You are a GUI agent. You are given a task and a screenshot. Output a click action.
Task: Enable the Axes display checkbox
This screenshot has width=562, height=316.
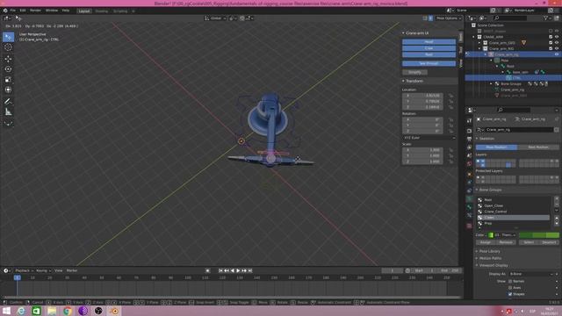(x=510, y=288)
